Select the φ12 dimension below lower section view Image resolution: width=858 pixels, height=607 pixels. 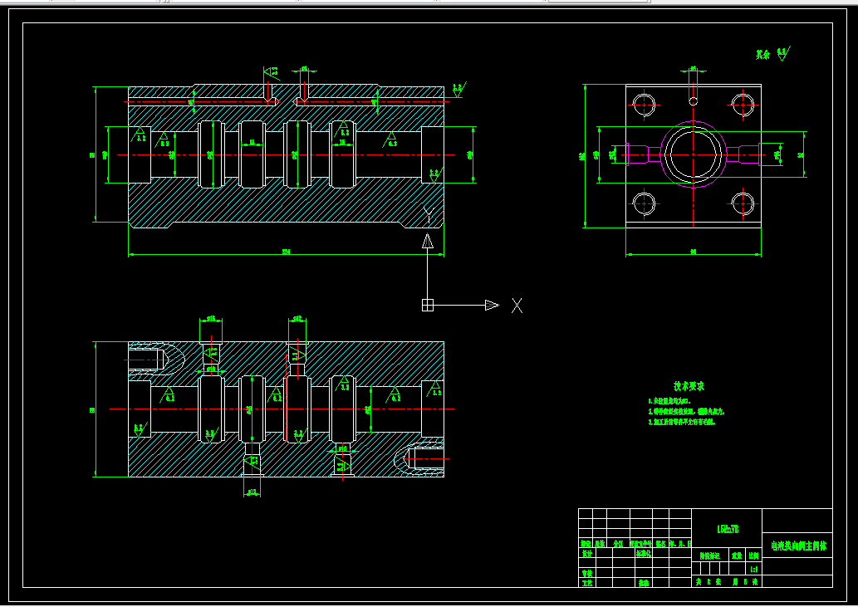click(x=252, y=492)
